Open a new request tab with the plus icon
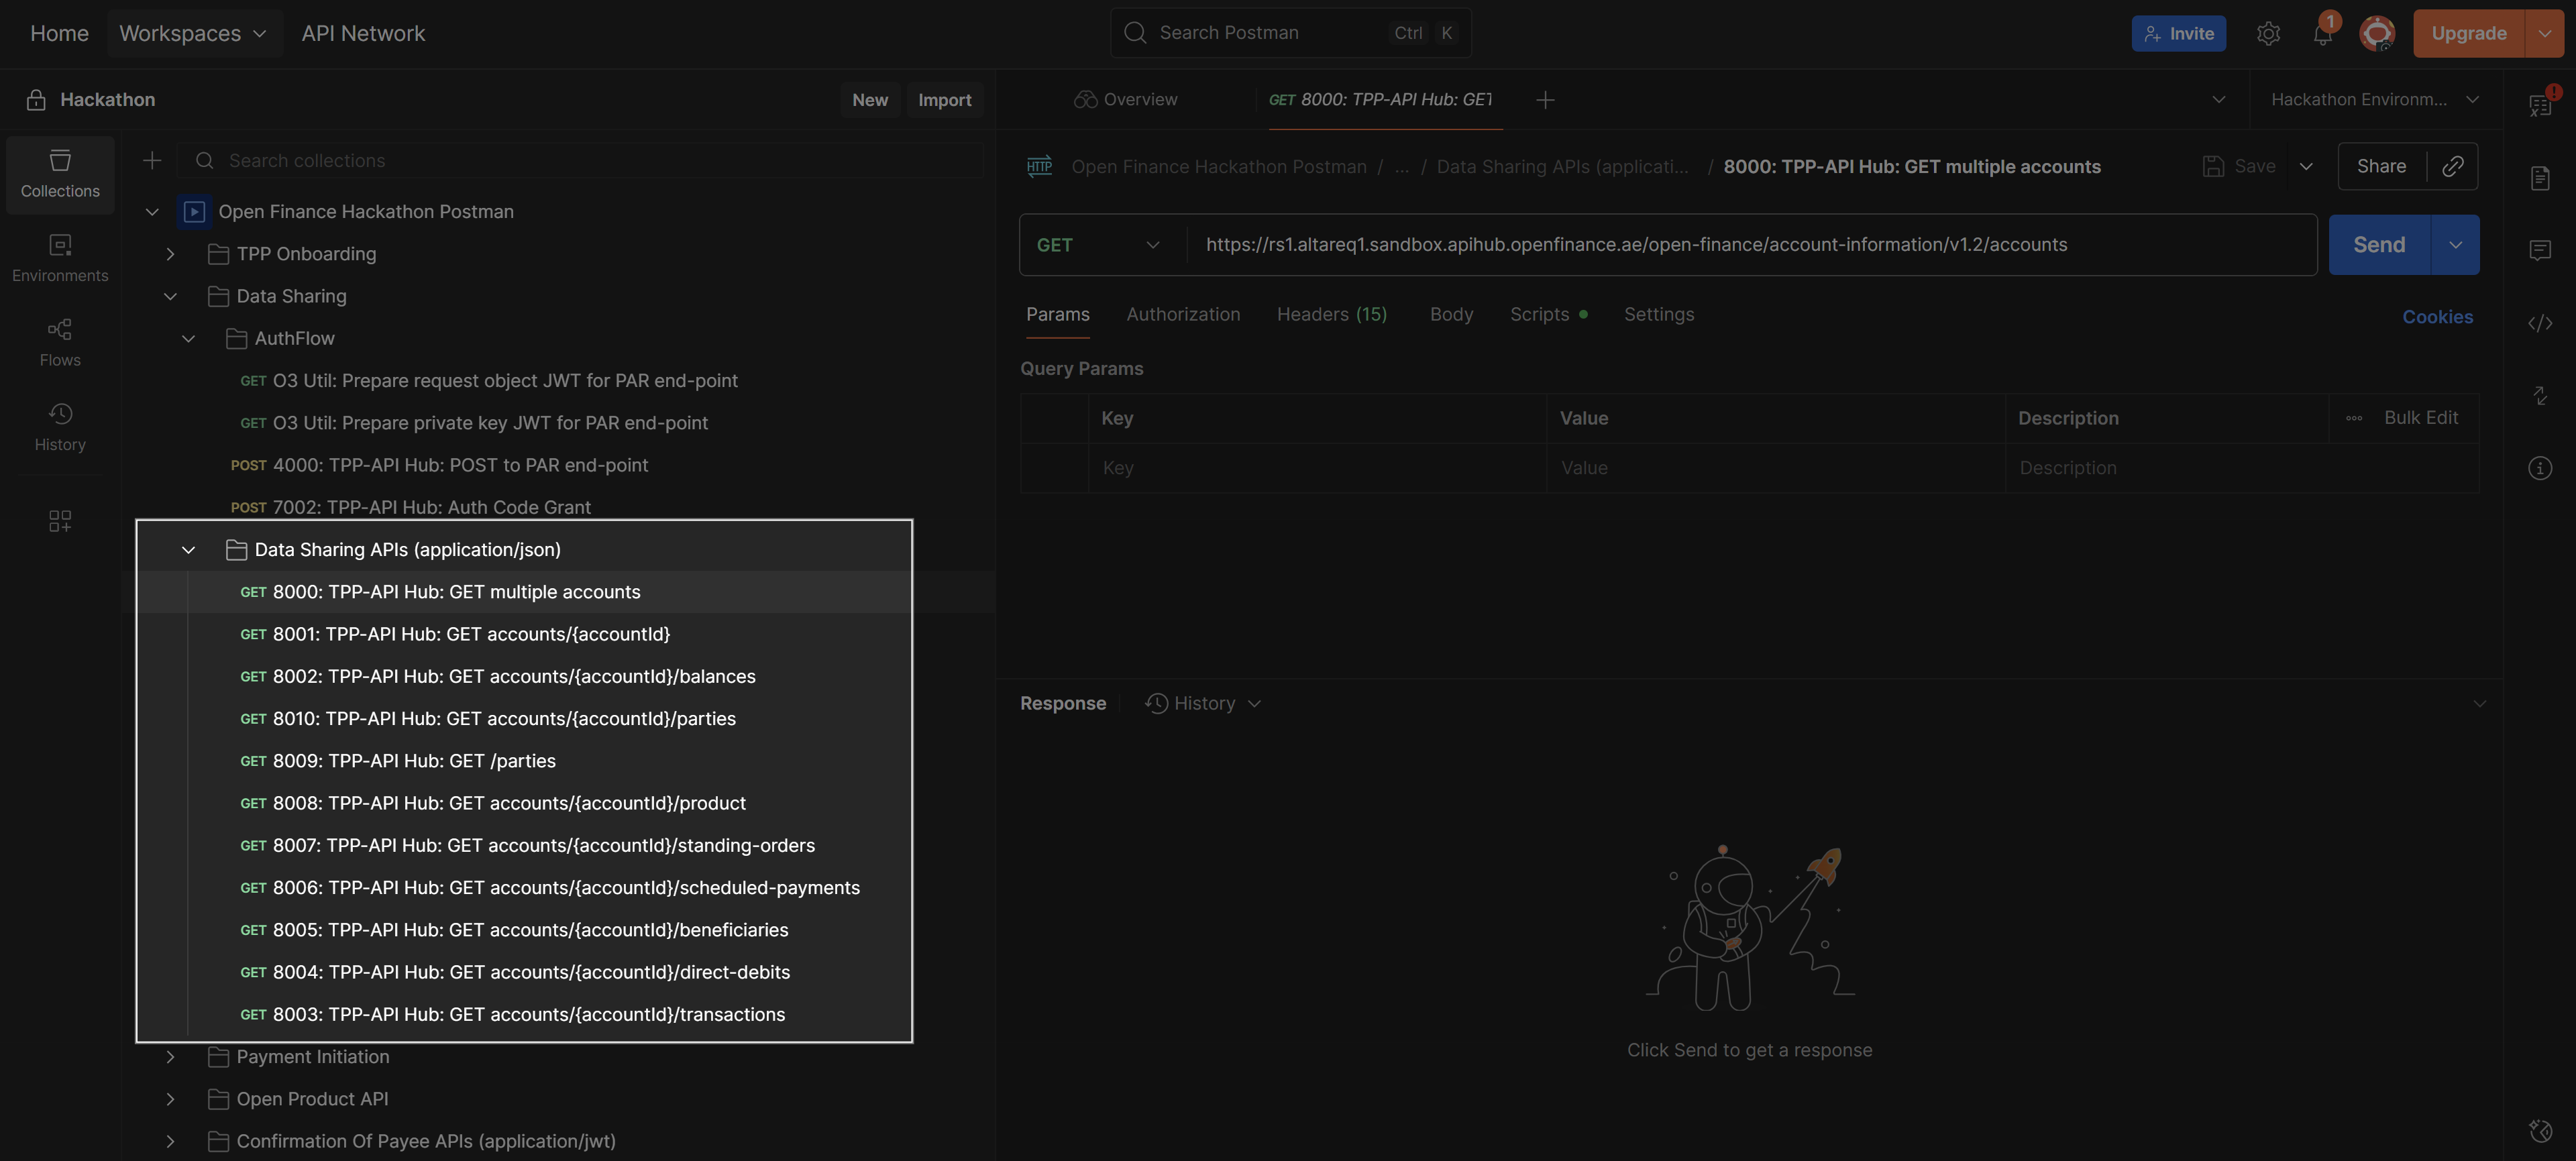 [1545, 100]
